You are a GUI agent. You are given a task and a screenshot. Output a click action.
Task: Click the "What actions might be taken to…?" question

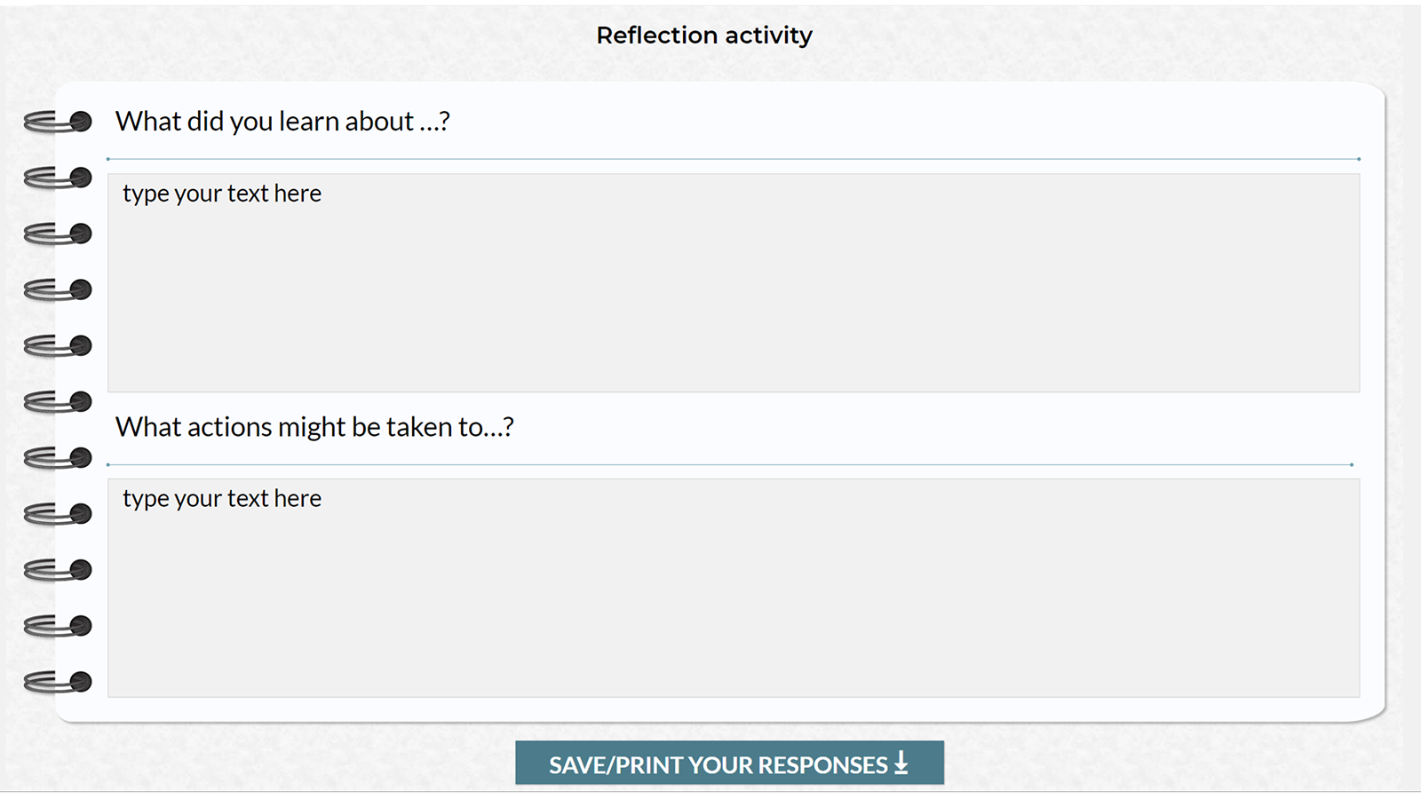[314, 427]
